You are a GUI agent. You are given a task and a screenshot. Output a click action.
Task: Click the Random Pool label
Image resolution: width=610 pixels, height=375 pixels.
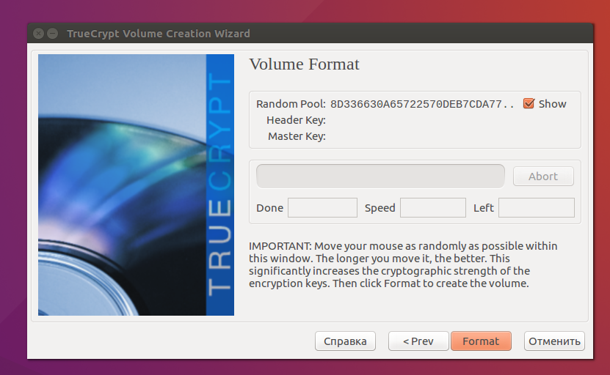(x=290, y=104)
